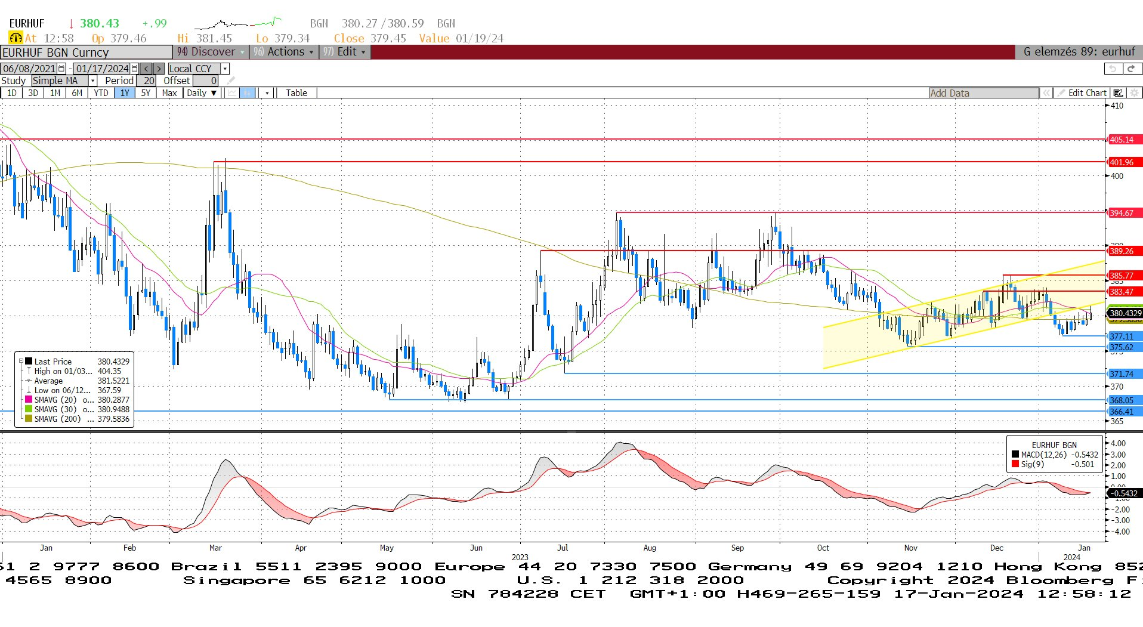
Task: Click the 405.14 resistance level label
Action: click(1125, 140)
